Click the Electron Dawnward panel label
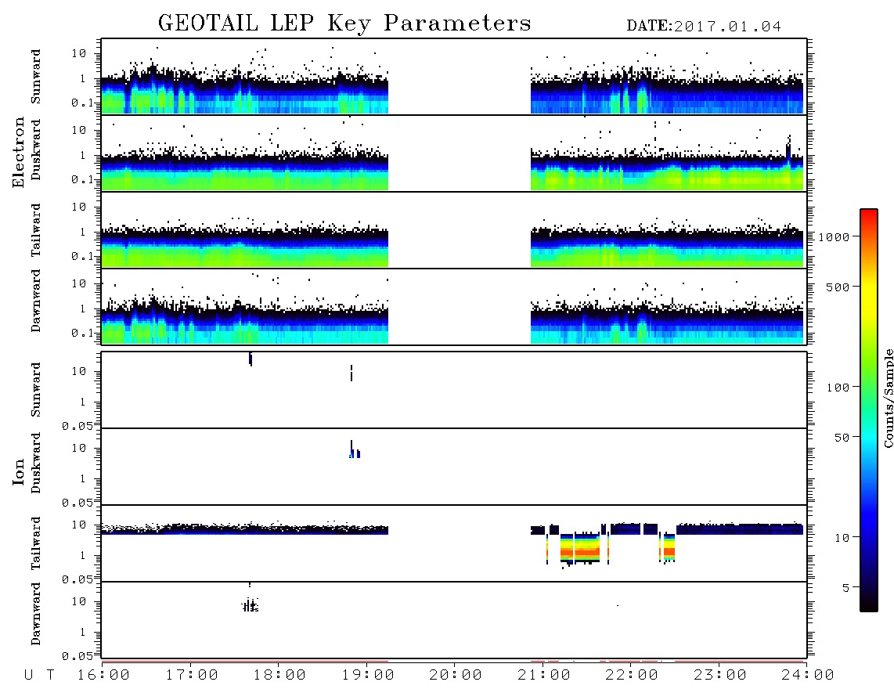Screen dimensions: 894x689 (36, 301)
